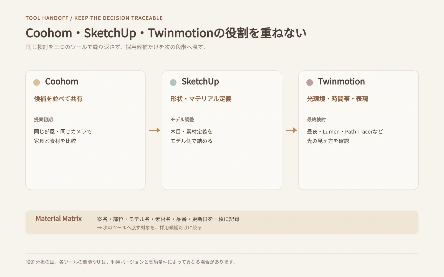Click the text 案名・部位・モデル名・素材名・品番・更新日を一枚に記録

point(168,219)
